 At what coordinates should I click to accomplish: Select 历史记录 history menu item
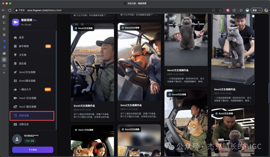coord(32,116)
